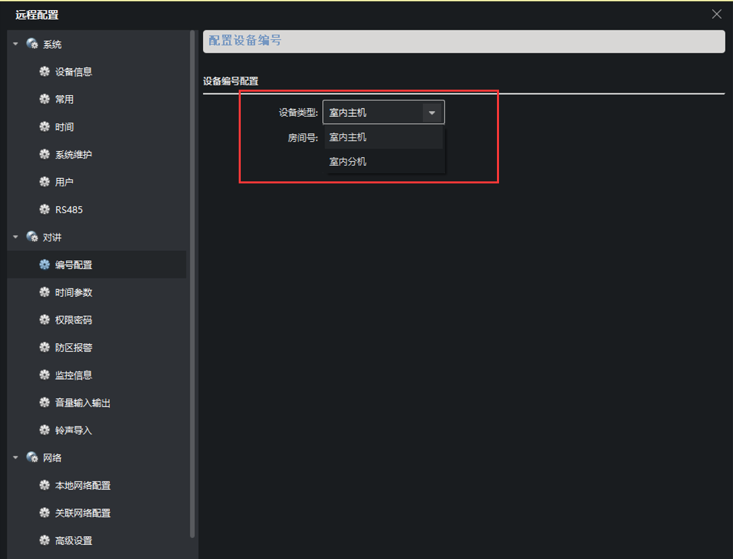The width and height of the screenshot is (733, 559).
Task: Click the gear icon beside 常用
Action: pyautogui.click(x=45, y=99)
